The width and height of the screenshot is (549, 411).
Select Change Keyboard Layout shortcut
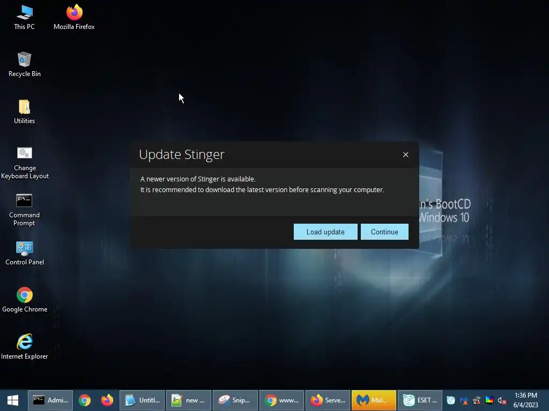pos(25,163)
